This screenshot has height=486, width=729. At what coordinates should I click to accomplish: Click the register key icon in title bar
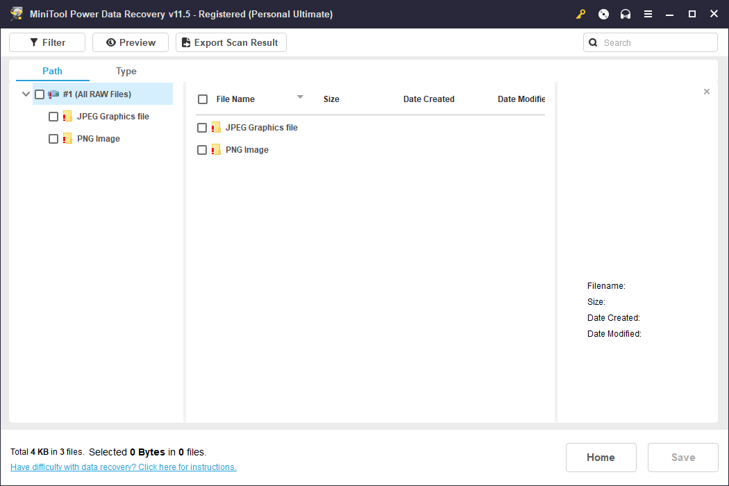coord(580,15)
